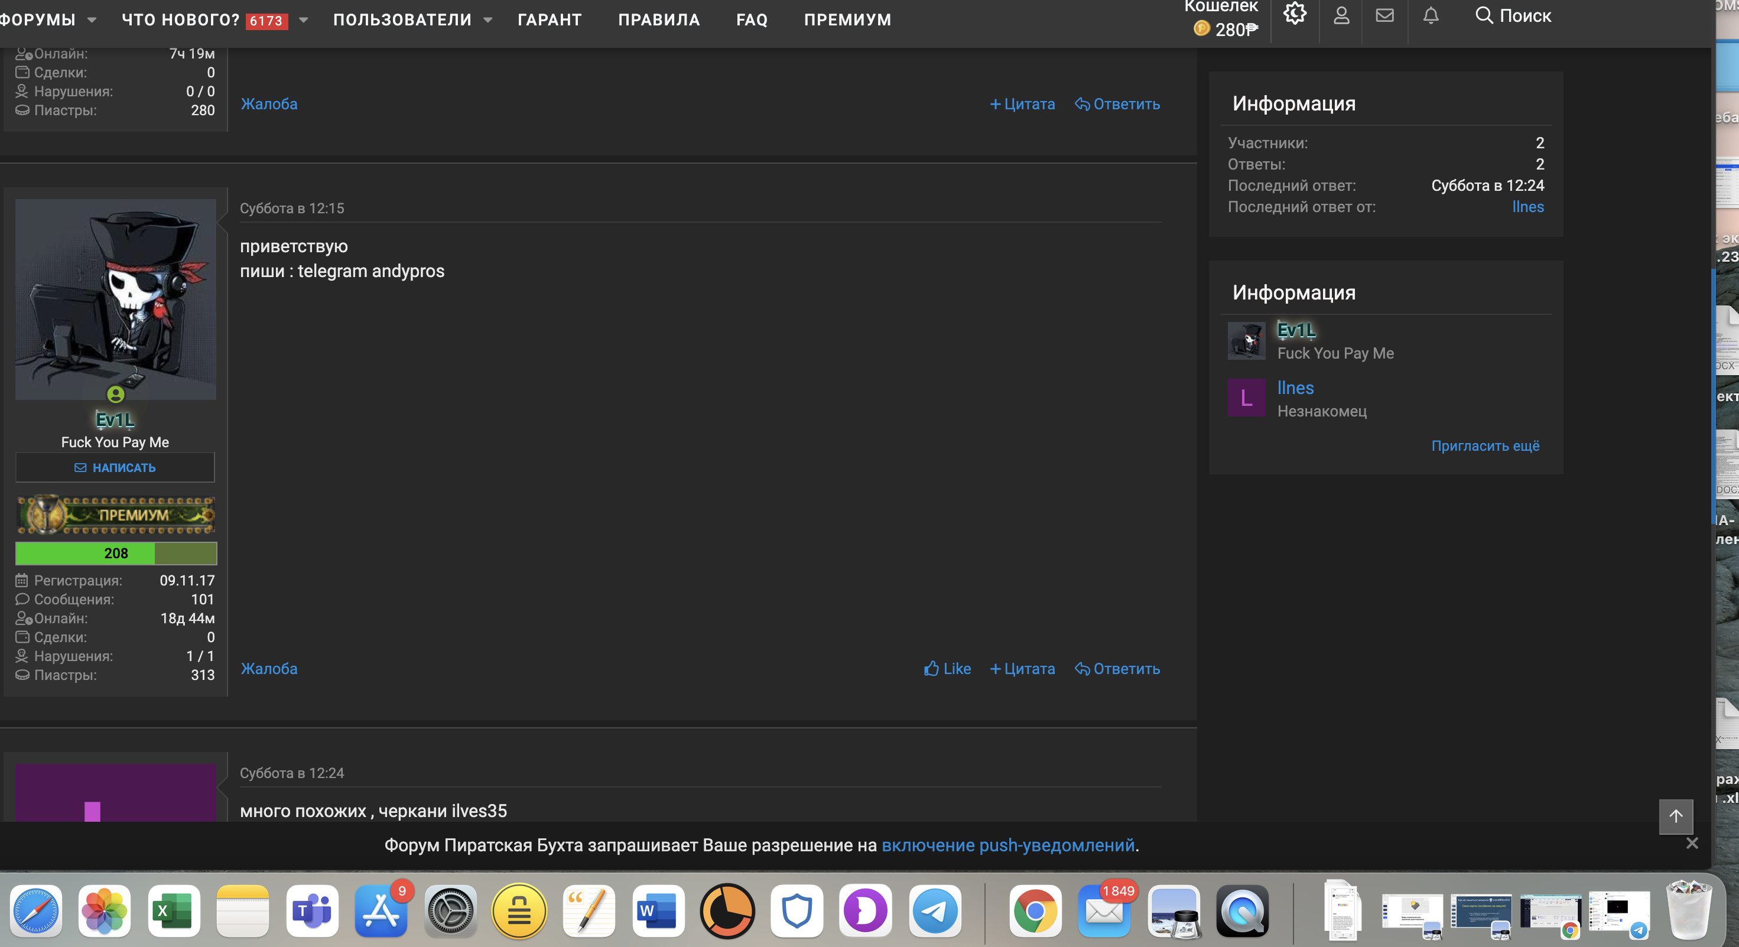Click the Поиск search button
This screenshot has width=1739, height=947.
[x=1513, y=15]
